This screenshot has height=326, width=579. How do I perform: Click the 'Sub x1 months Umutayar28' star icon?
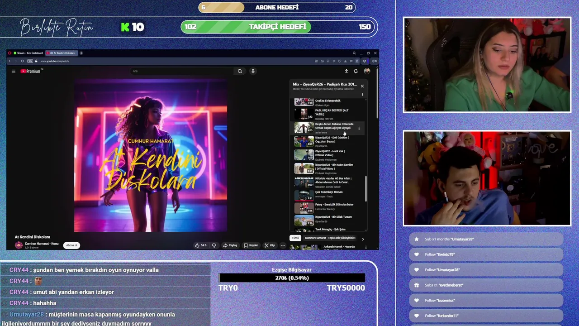coord(417,239)
